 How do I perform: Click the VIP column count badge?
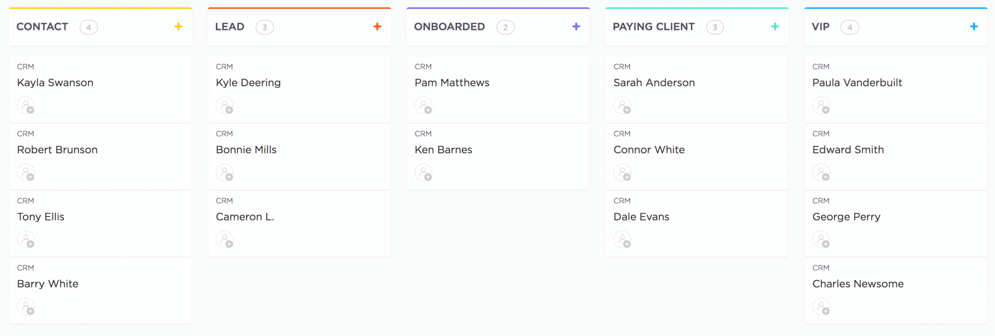click(850, 27)
